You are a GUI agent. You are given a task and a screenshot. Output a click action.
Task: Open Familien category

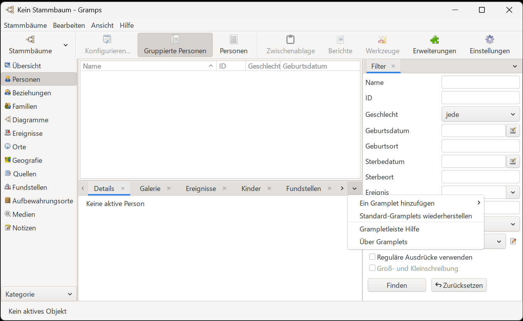click(39, 106)
